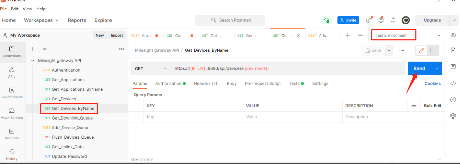The width and height of the screenshot is (460, 164).
Task: Close the active Get_ request tab
Action: (x=298, y=35)
